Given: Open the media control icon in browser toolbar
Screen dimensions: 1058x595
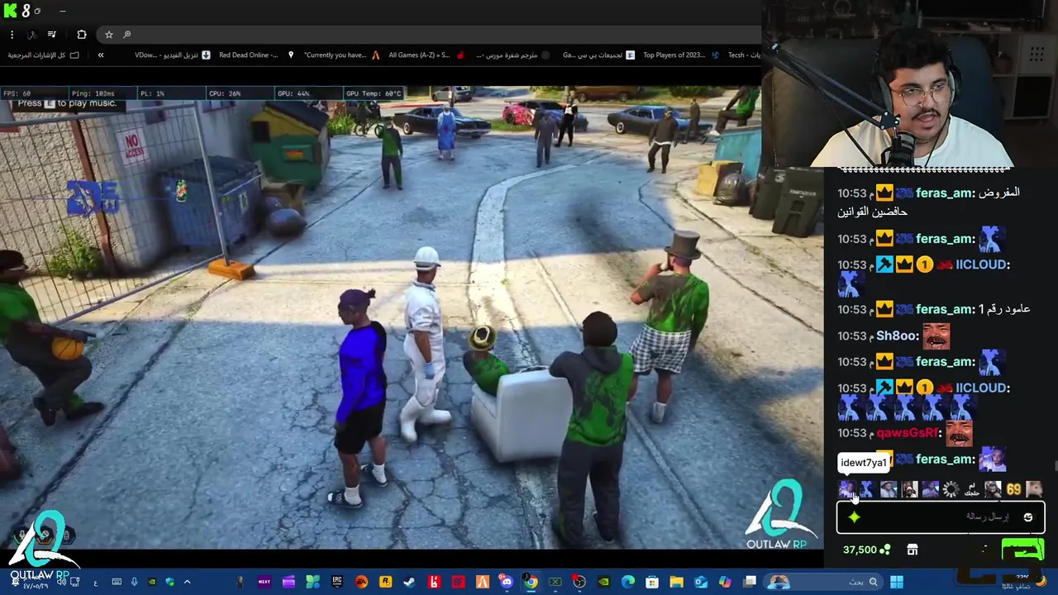Looking at the screenshot, I should tap(51, 34).
